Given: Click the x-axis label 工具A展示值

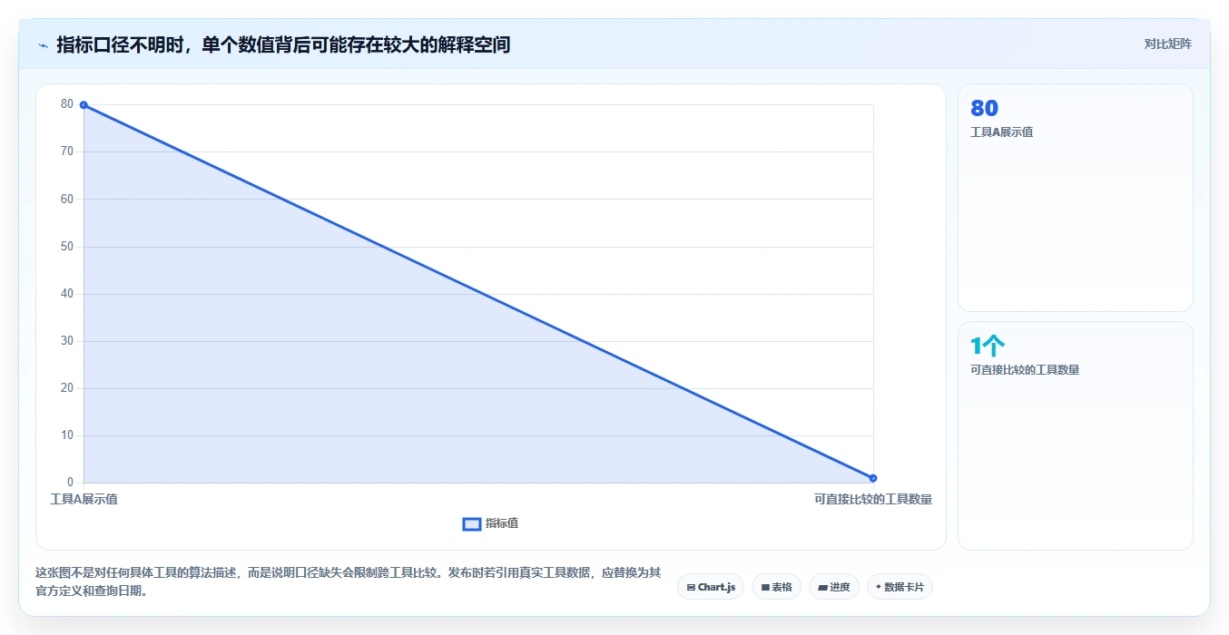Looking at the screenshot, I should [84, 499].
